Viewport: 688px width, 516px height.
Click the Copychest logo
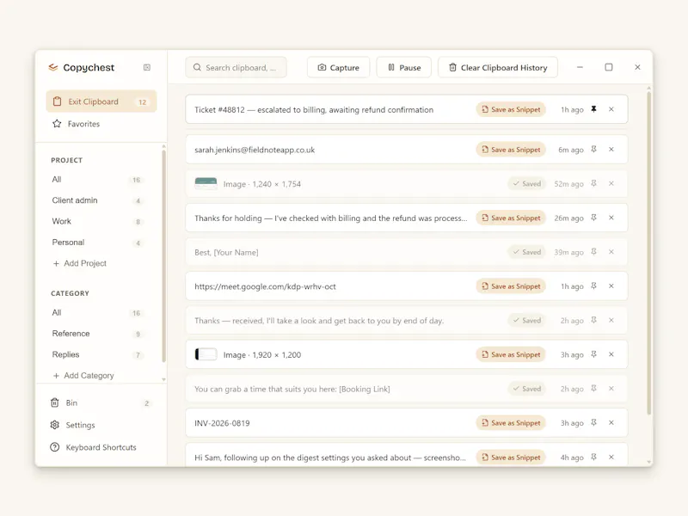(x=53, y=67)
